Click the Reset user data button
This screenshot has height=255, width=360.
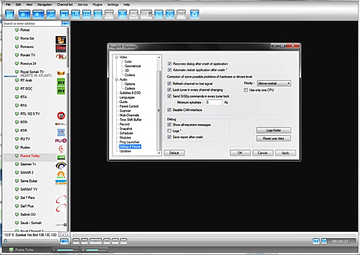pos(273,138)
